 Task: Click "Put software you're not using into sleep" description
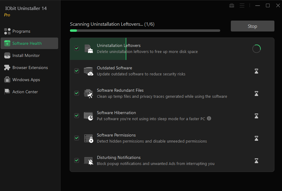151,119
